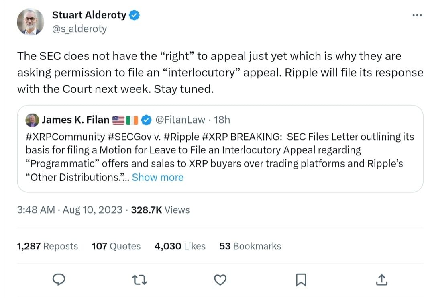424x298 pixels.
Task: Open the three-dot more options menu
Action: (x=417, y=16)
